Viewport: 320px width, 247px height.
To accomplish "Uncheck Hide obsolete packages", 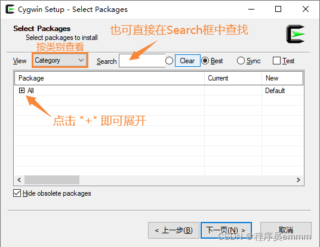I will click(17, 193).
